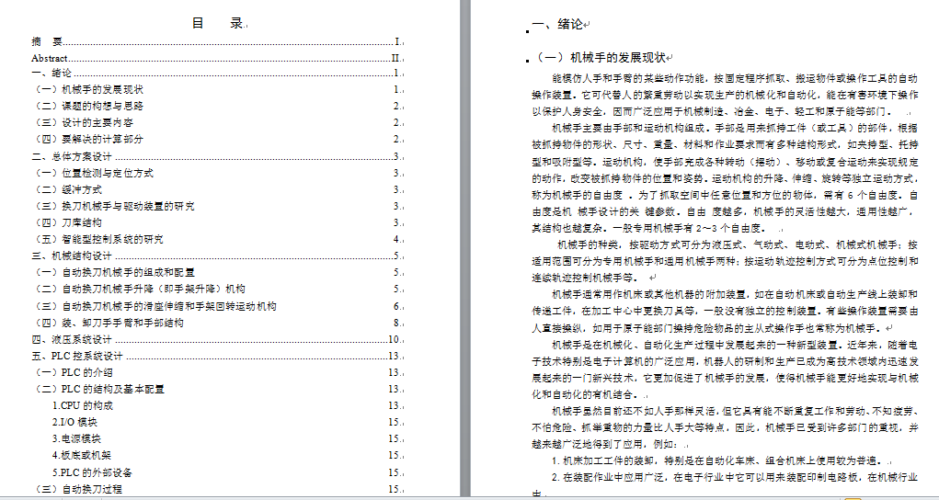Click the（一）机械手的发展现状 heading on right page

tap(599, 58)
